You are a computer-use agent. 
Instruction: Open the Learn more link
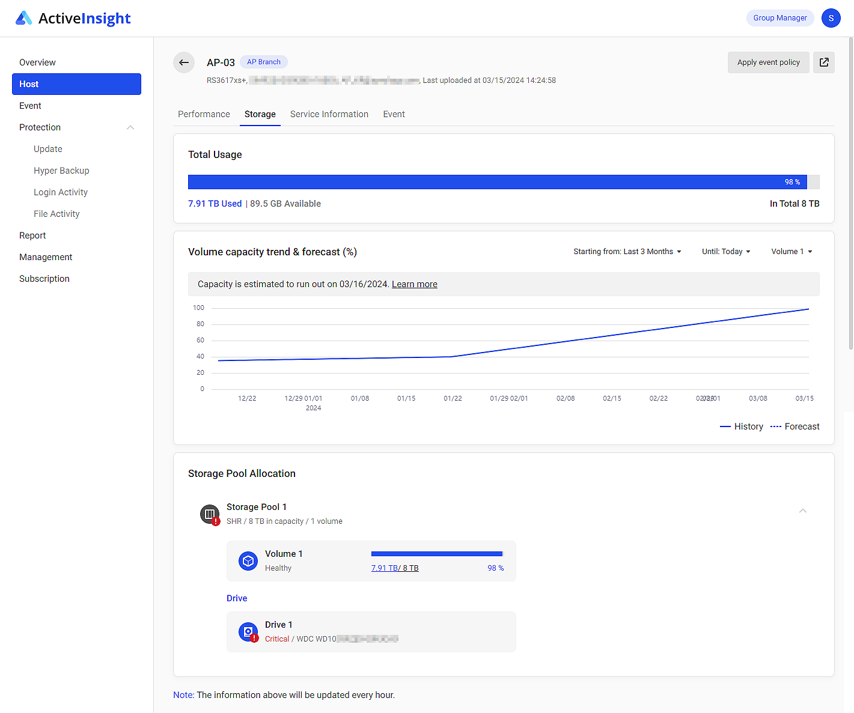point(414,284)
